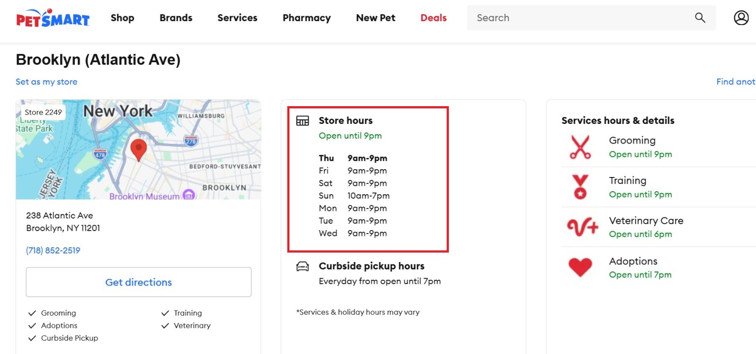Click the Brooklyn Museum map marker icon
756x354 pixels.
(189, 195)
